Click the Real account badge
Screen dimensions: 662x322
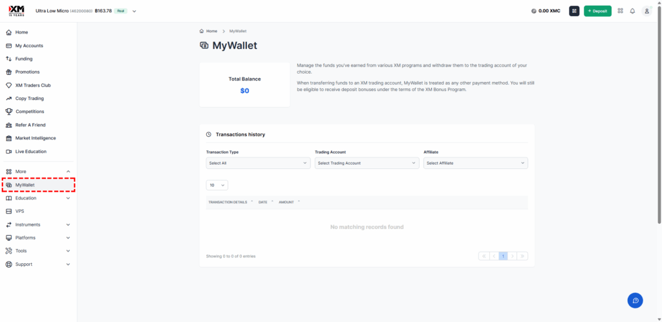pyautogui.click(x=121, y=11)
